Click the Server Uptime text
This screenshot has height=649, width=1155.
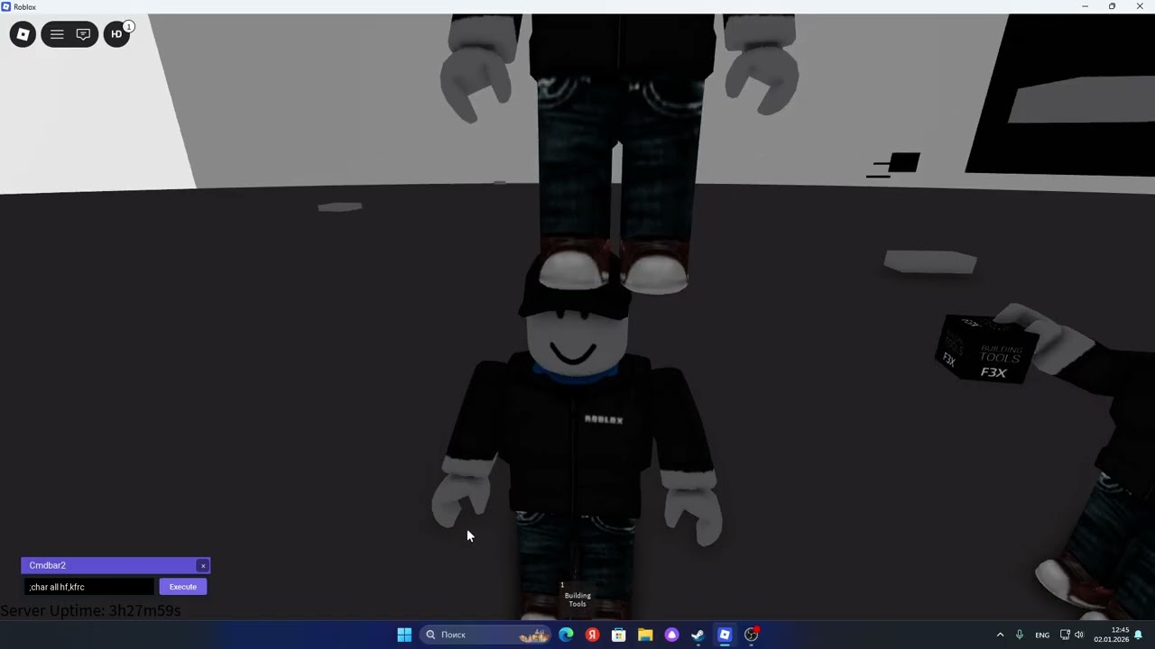[x=90, y=610]
